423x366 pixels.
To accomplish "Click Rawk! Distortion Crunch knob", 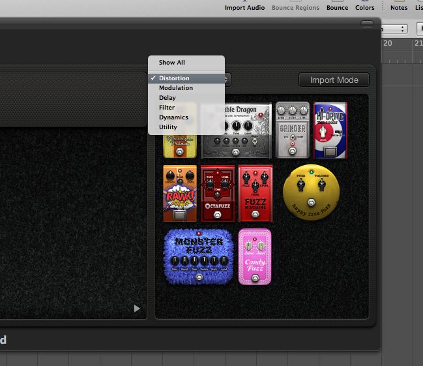I will 170,175.
